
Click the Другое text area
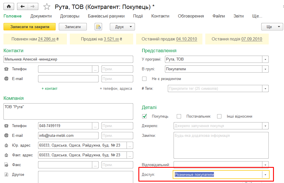tap(86, 177)
